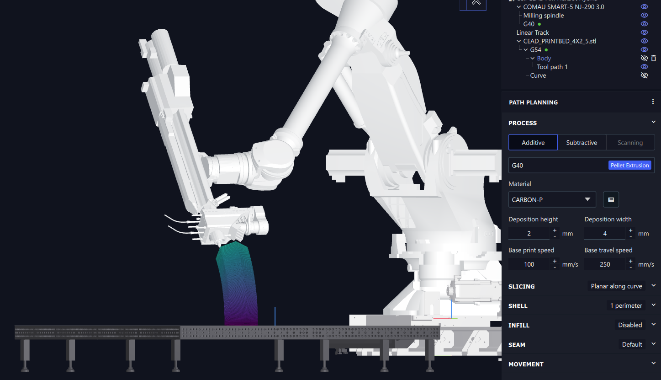This screenshot has width=661, height=380.
Task: Expand the Infill section chevron
Action: pyautogui.click(x=653, y=325)
